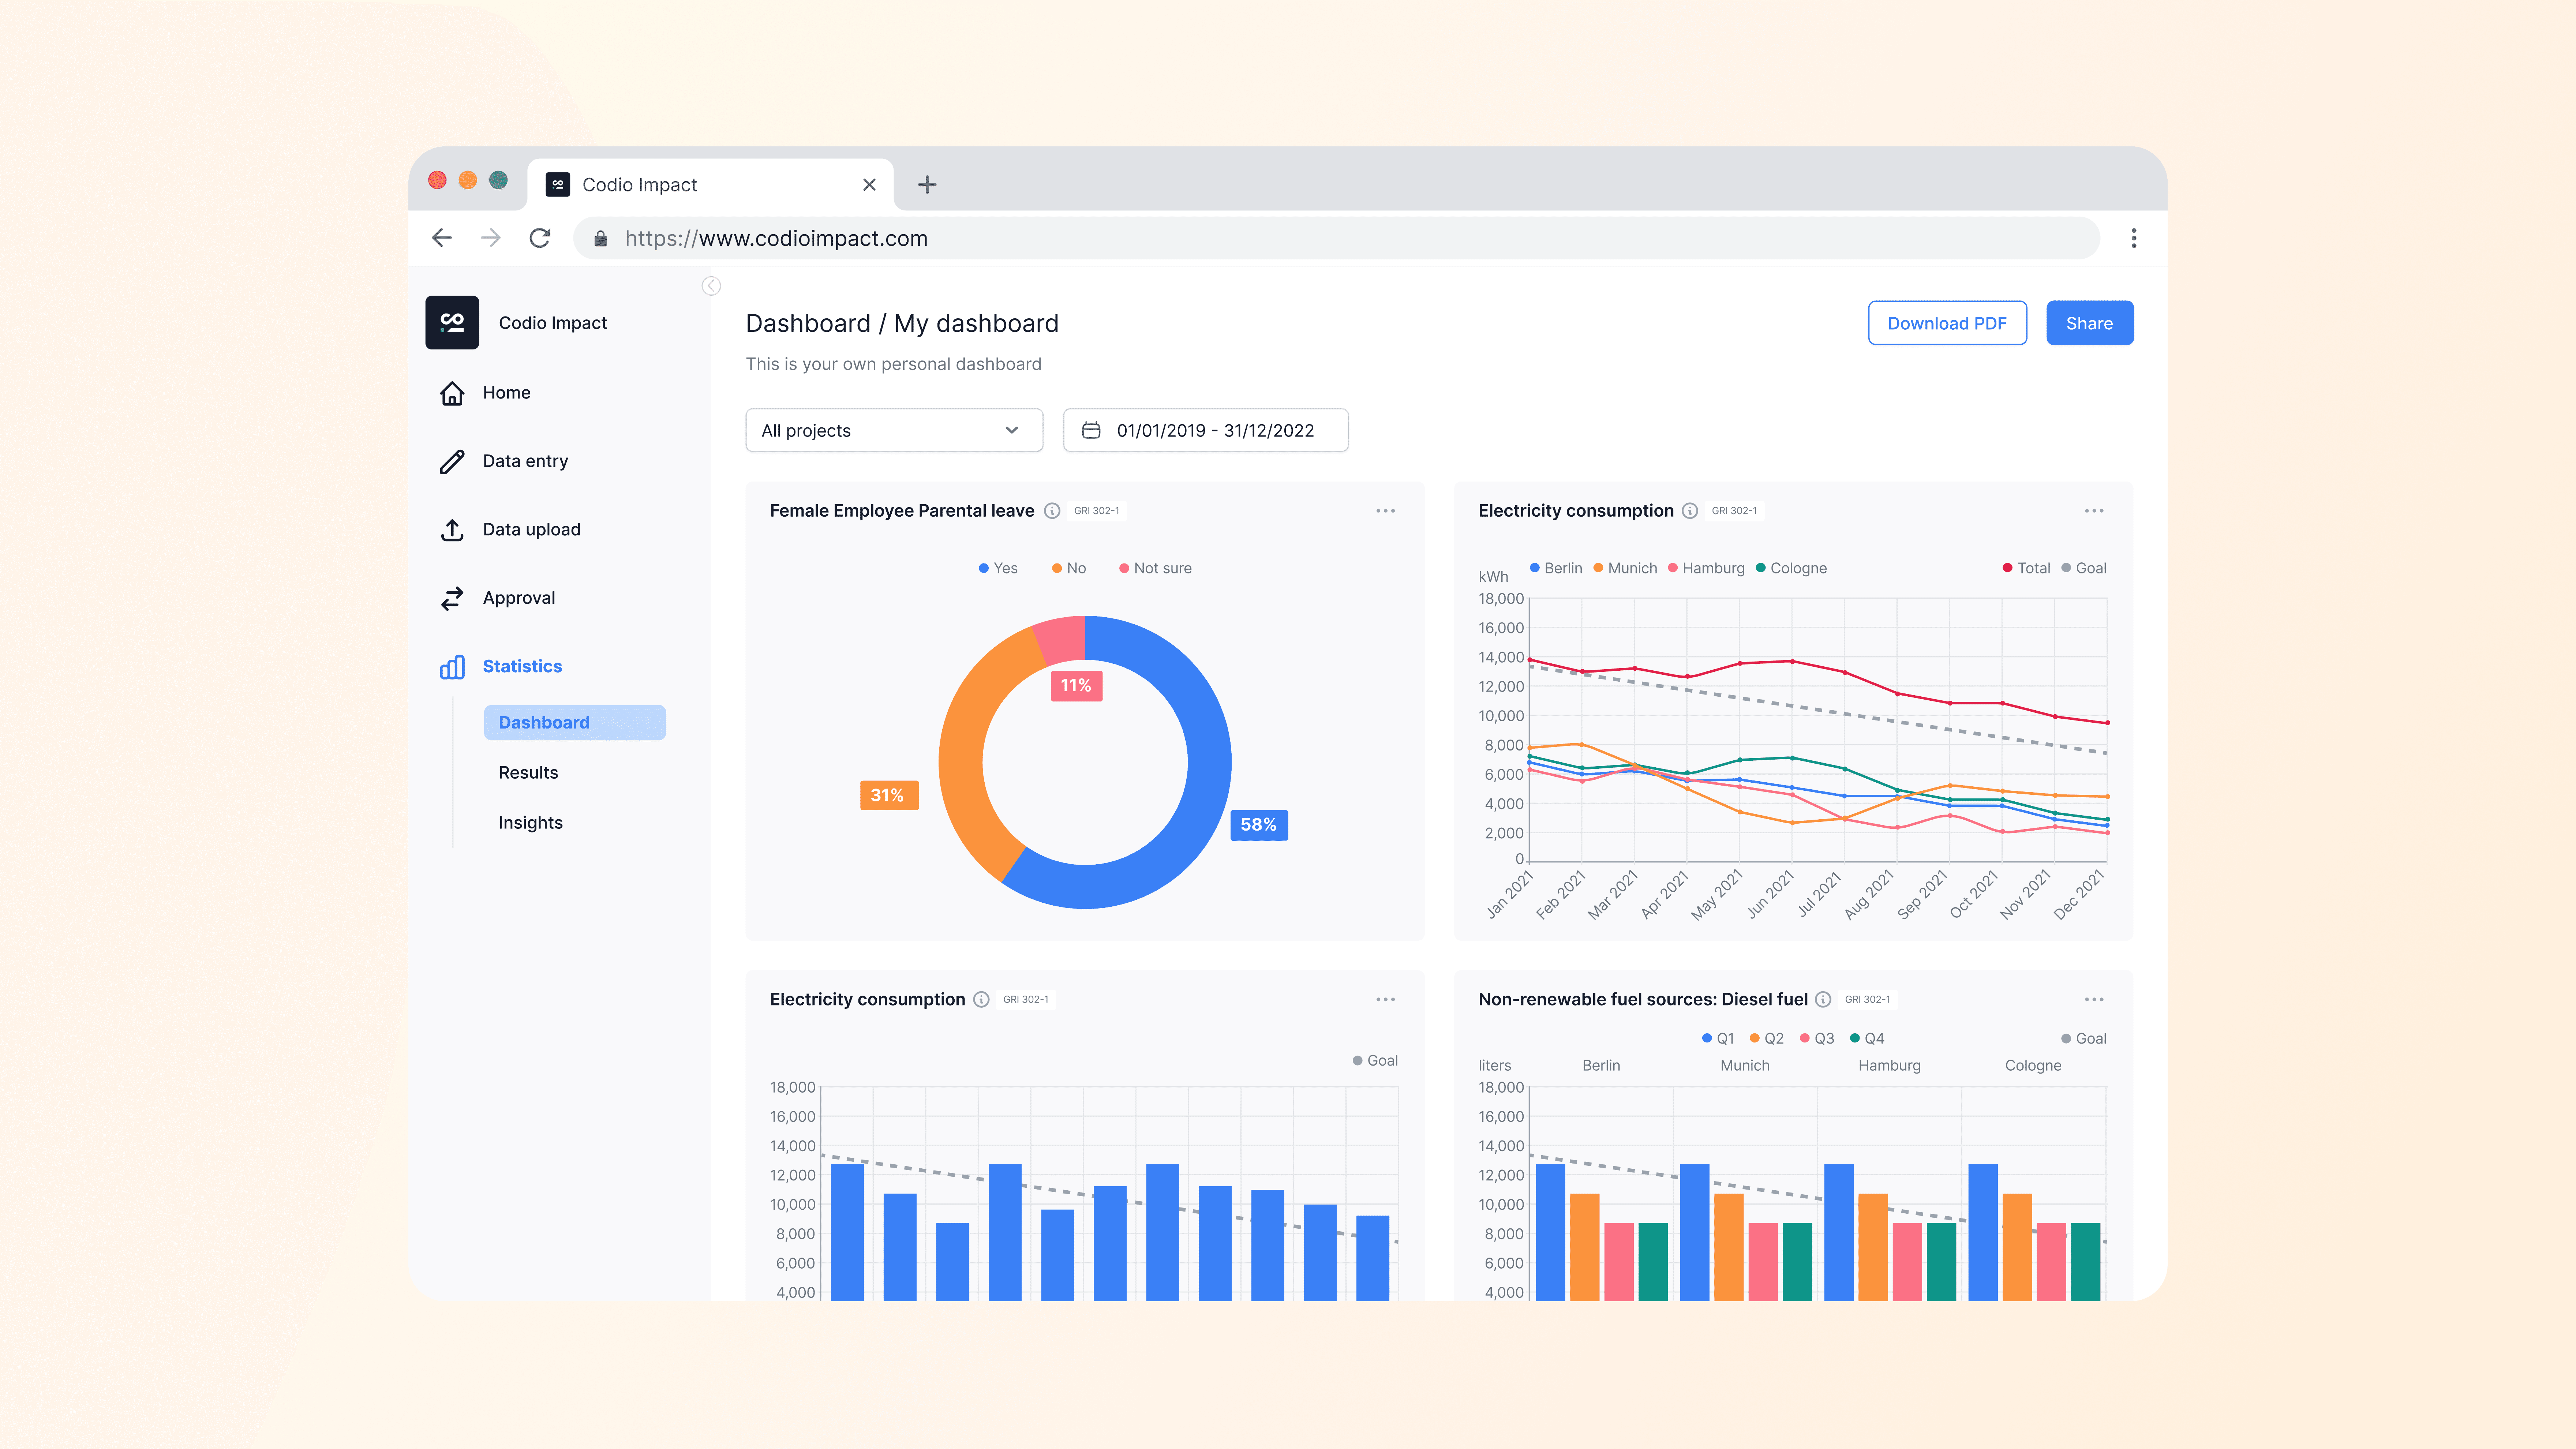This screenshot has height=1449, width=2576.
Task: Click the Approval arrows icon
Action: pyautogui.click(x=452, y=598)
